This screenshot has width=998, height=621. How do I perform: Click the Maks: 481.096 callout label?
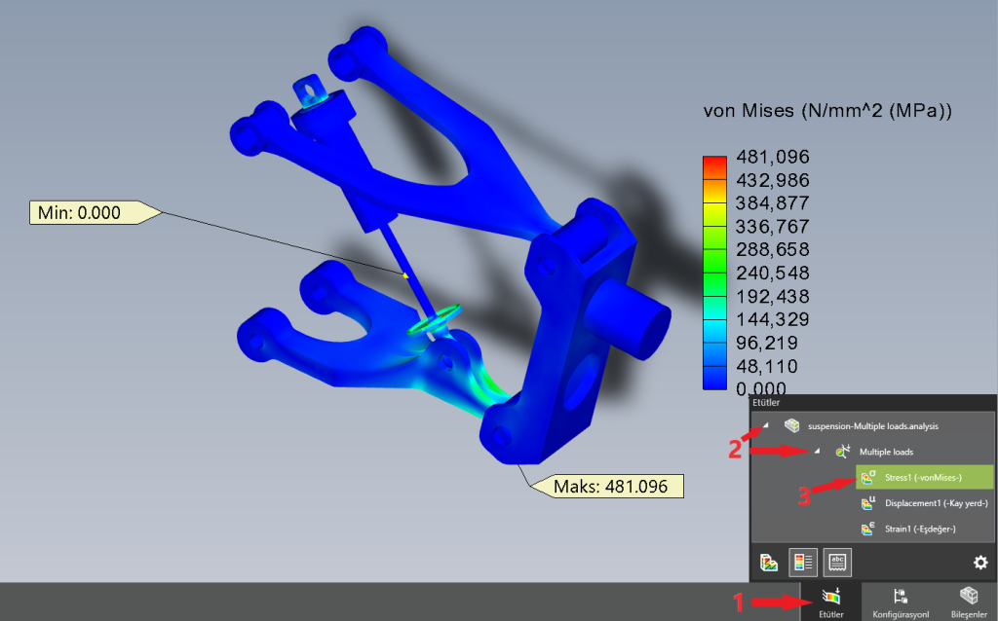(610, 487)
